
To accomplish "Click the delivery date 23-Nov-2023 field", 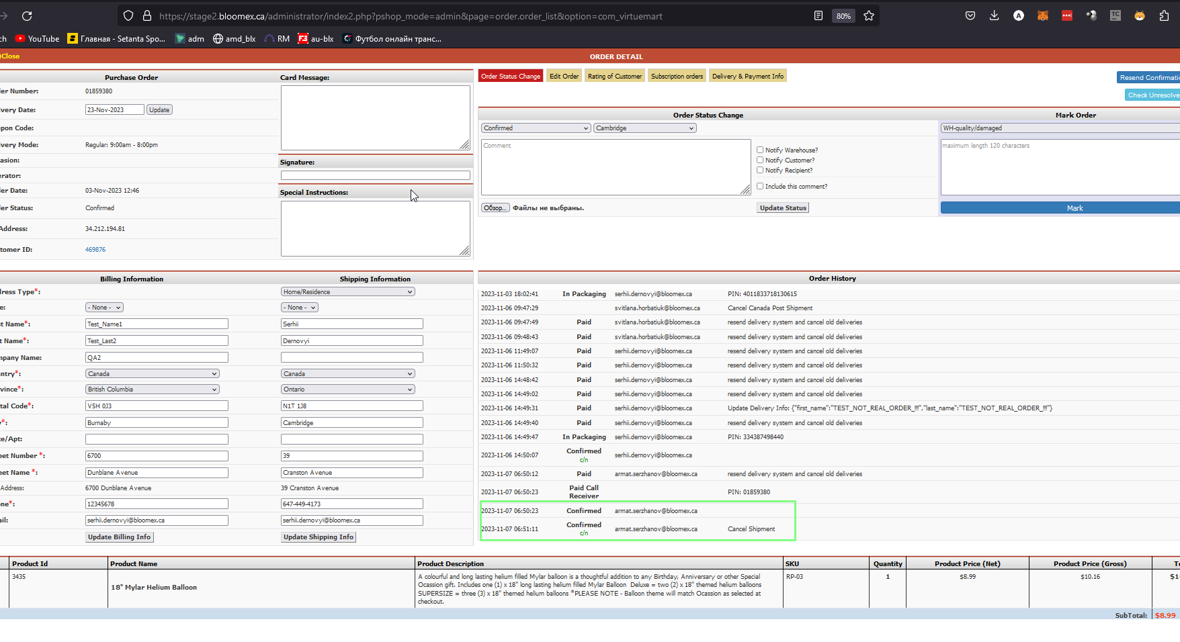I will click(115, 109).
